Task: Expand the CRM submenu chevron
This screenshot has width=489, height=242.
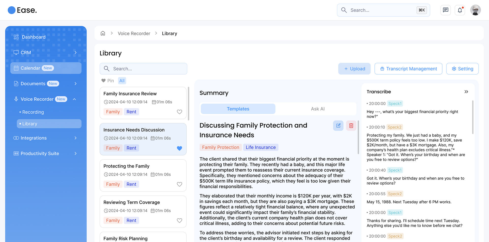Action: click(x=75, y=53)
